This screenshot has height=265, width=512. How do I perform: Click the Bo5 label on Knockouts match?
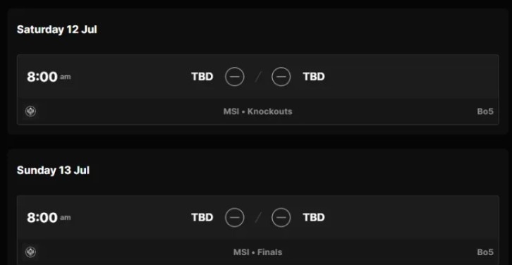click(485, 111)
